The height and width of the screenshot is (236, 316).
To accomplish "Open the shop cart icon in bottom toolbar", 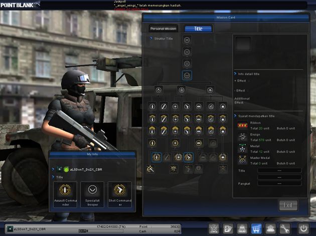I will tap(256, 228).
